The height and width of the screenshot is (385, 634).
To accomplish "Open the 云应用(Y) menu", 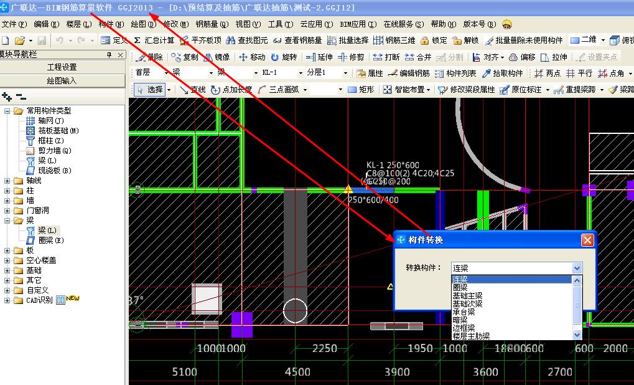I will (317, 24).
